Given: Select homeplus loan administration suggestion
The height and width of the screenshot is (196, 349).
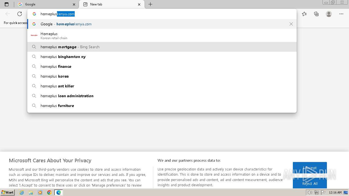Looking at the screenshot, I should click(x=162, y=96).
